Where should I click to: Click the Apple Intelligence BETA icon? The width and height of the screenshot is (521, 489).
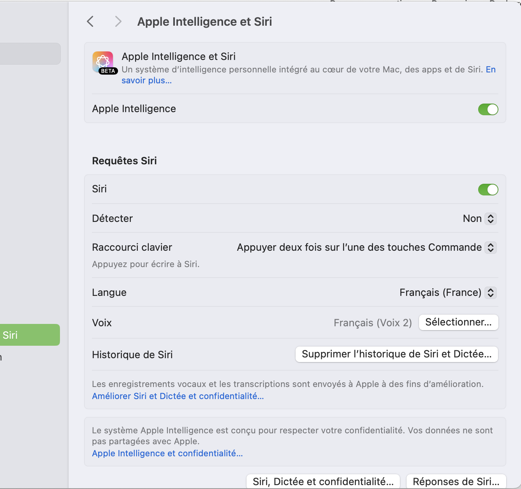point(103,62)
